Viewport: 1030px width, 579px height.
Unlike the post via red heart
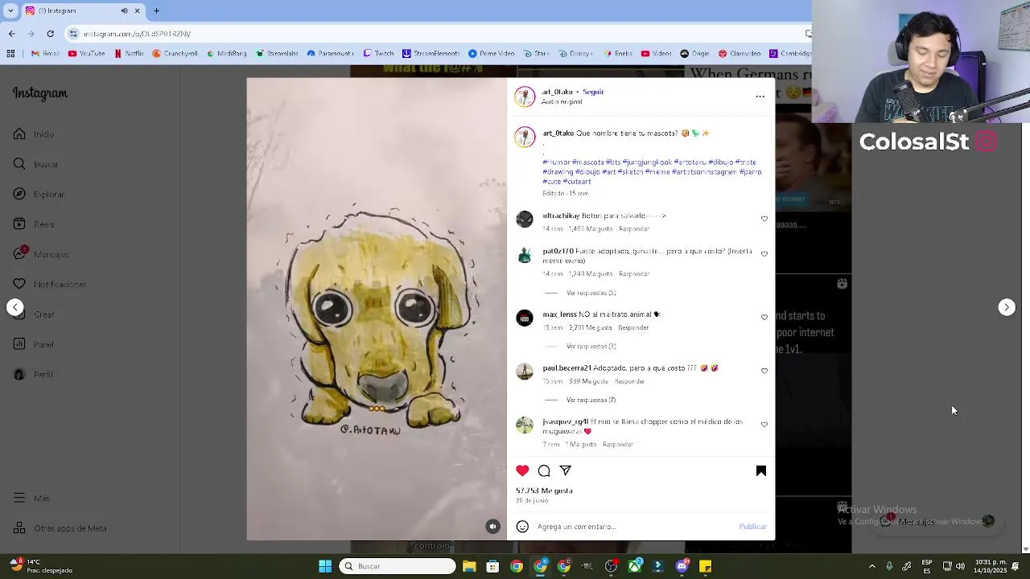click(x=522, y=470)
